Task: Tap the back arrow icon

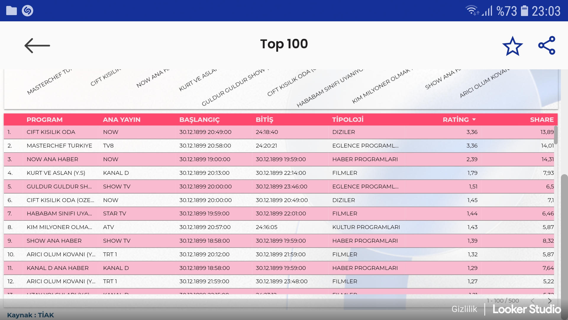Action: (37, 46)
